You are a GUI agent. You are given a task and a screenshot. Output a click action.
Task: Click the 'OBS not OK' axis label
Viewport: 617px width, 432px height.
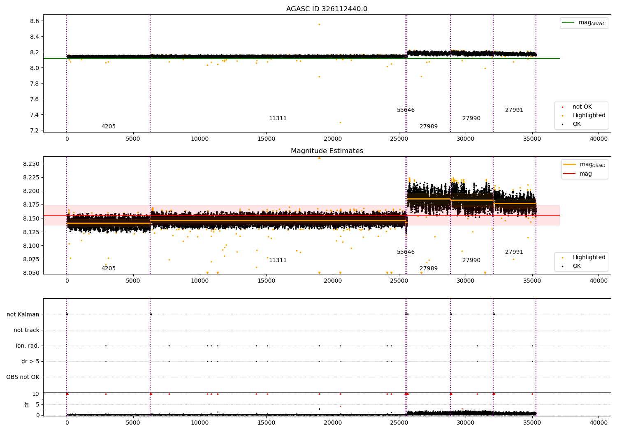pos(23,377)
